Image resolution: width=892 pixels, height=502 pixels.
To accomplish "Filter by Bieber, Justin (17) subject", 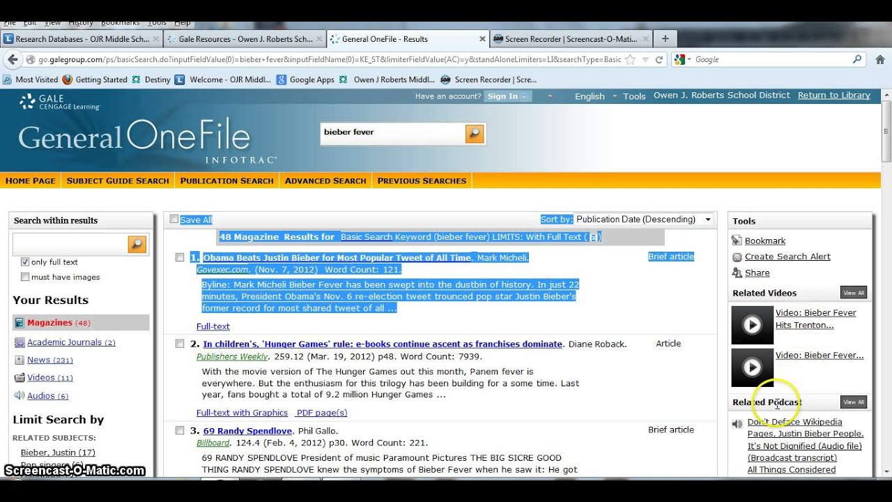I will tap(58, 452).
